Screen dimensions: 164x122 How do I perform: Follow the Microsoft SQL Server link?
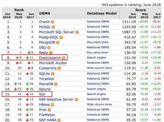coord(57,32)
